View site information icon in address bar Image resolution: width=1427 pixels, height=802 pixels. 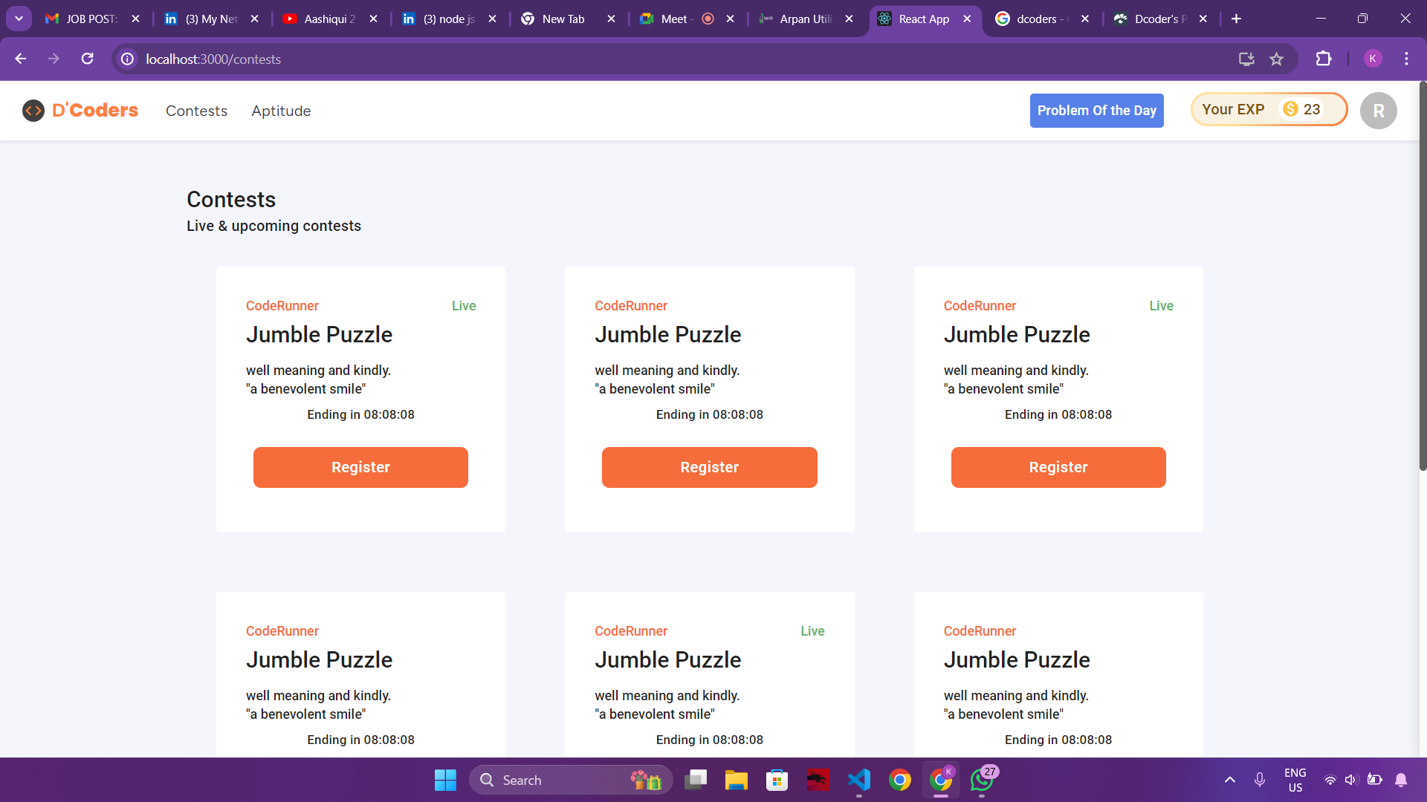point(128,59)
